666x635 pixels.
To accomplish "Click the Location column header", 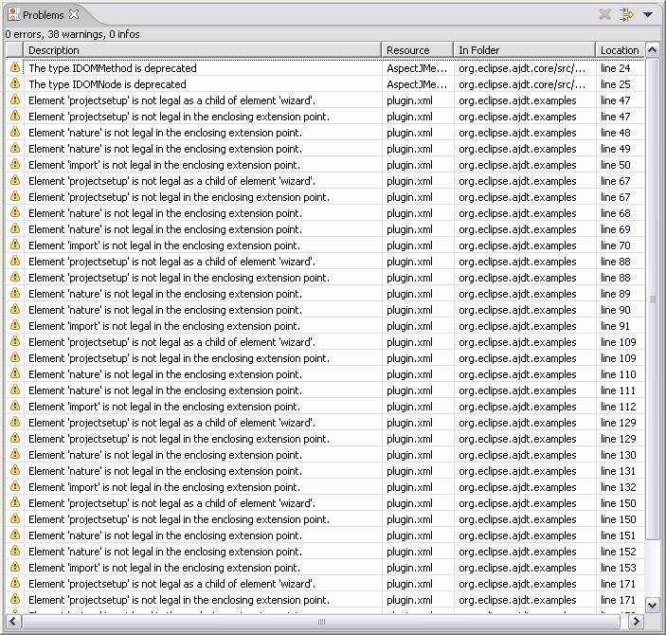I will 620,50.
